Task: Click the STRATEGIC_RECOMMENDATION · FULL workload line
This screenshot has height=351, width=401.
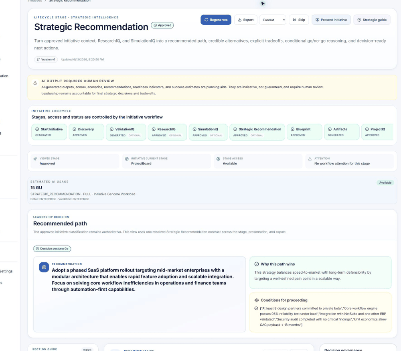Action: pos(83,194)
